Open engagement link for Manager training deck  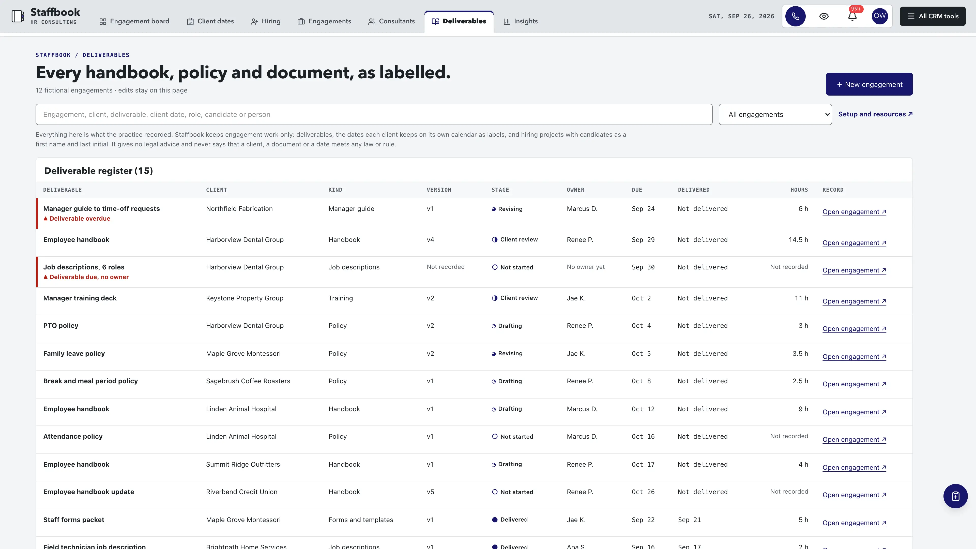(854, 301)
